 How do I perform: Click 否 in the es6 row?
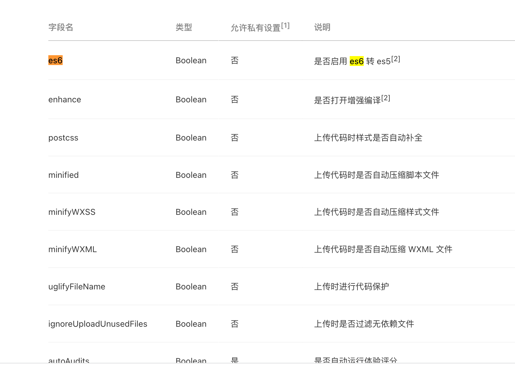click(x=235, y=61)
